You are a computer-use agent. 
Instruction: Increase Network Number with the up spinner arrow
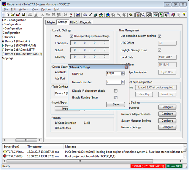[123, 81]
